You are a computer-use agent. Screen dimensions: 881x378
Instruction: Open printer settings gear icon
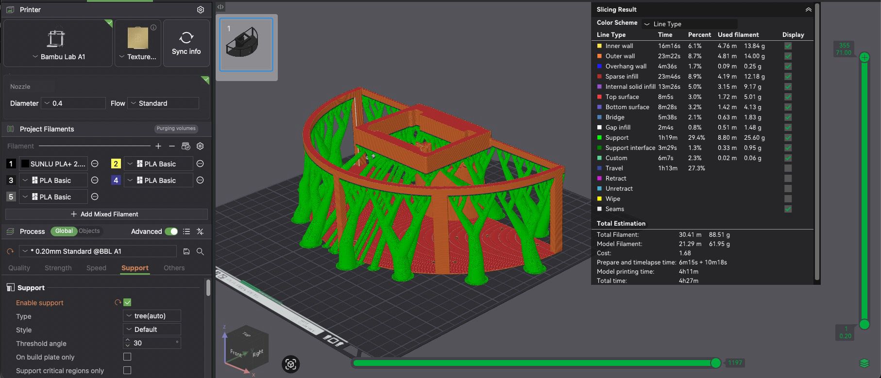[201, 10]
